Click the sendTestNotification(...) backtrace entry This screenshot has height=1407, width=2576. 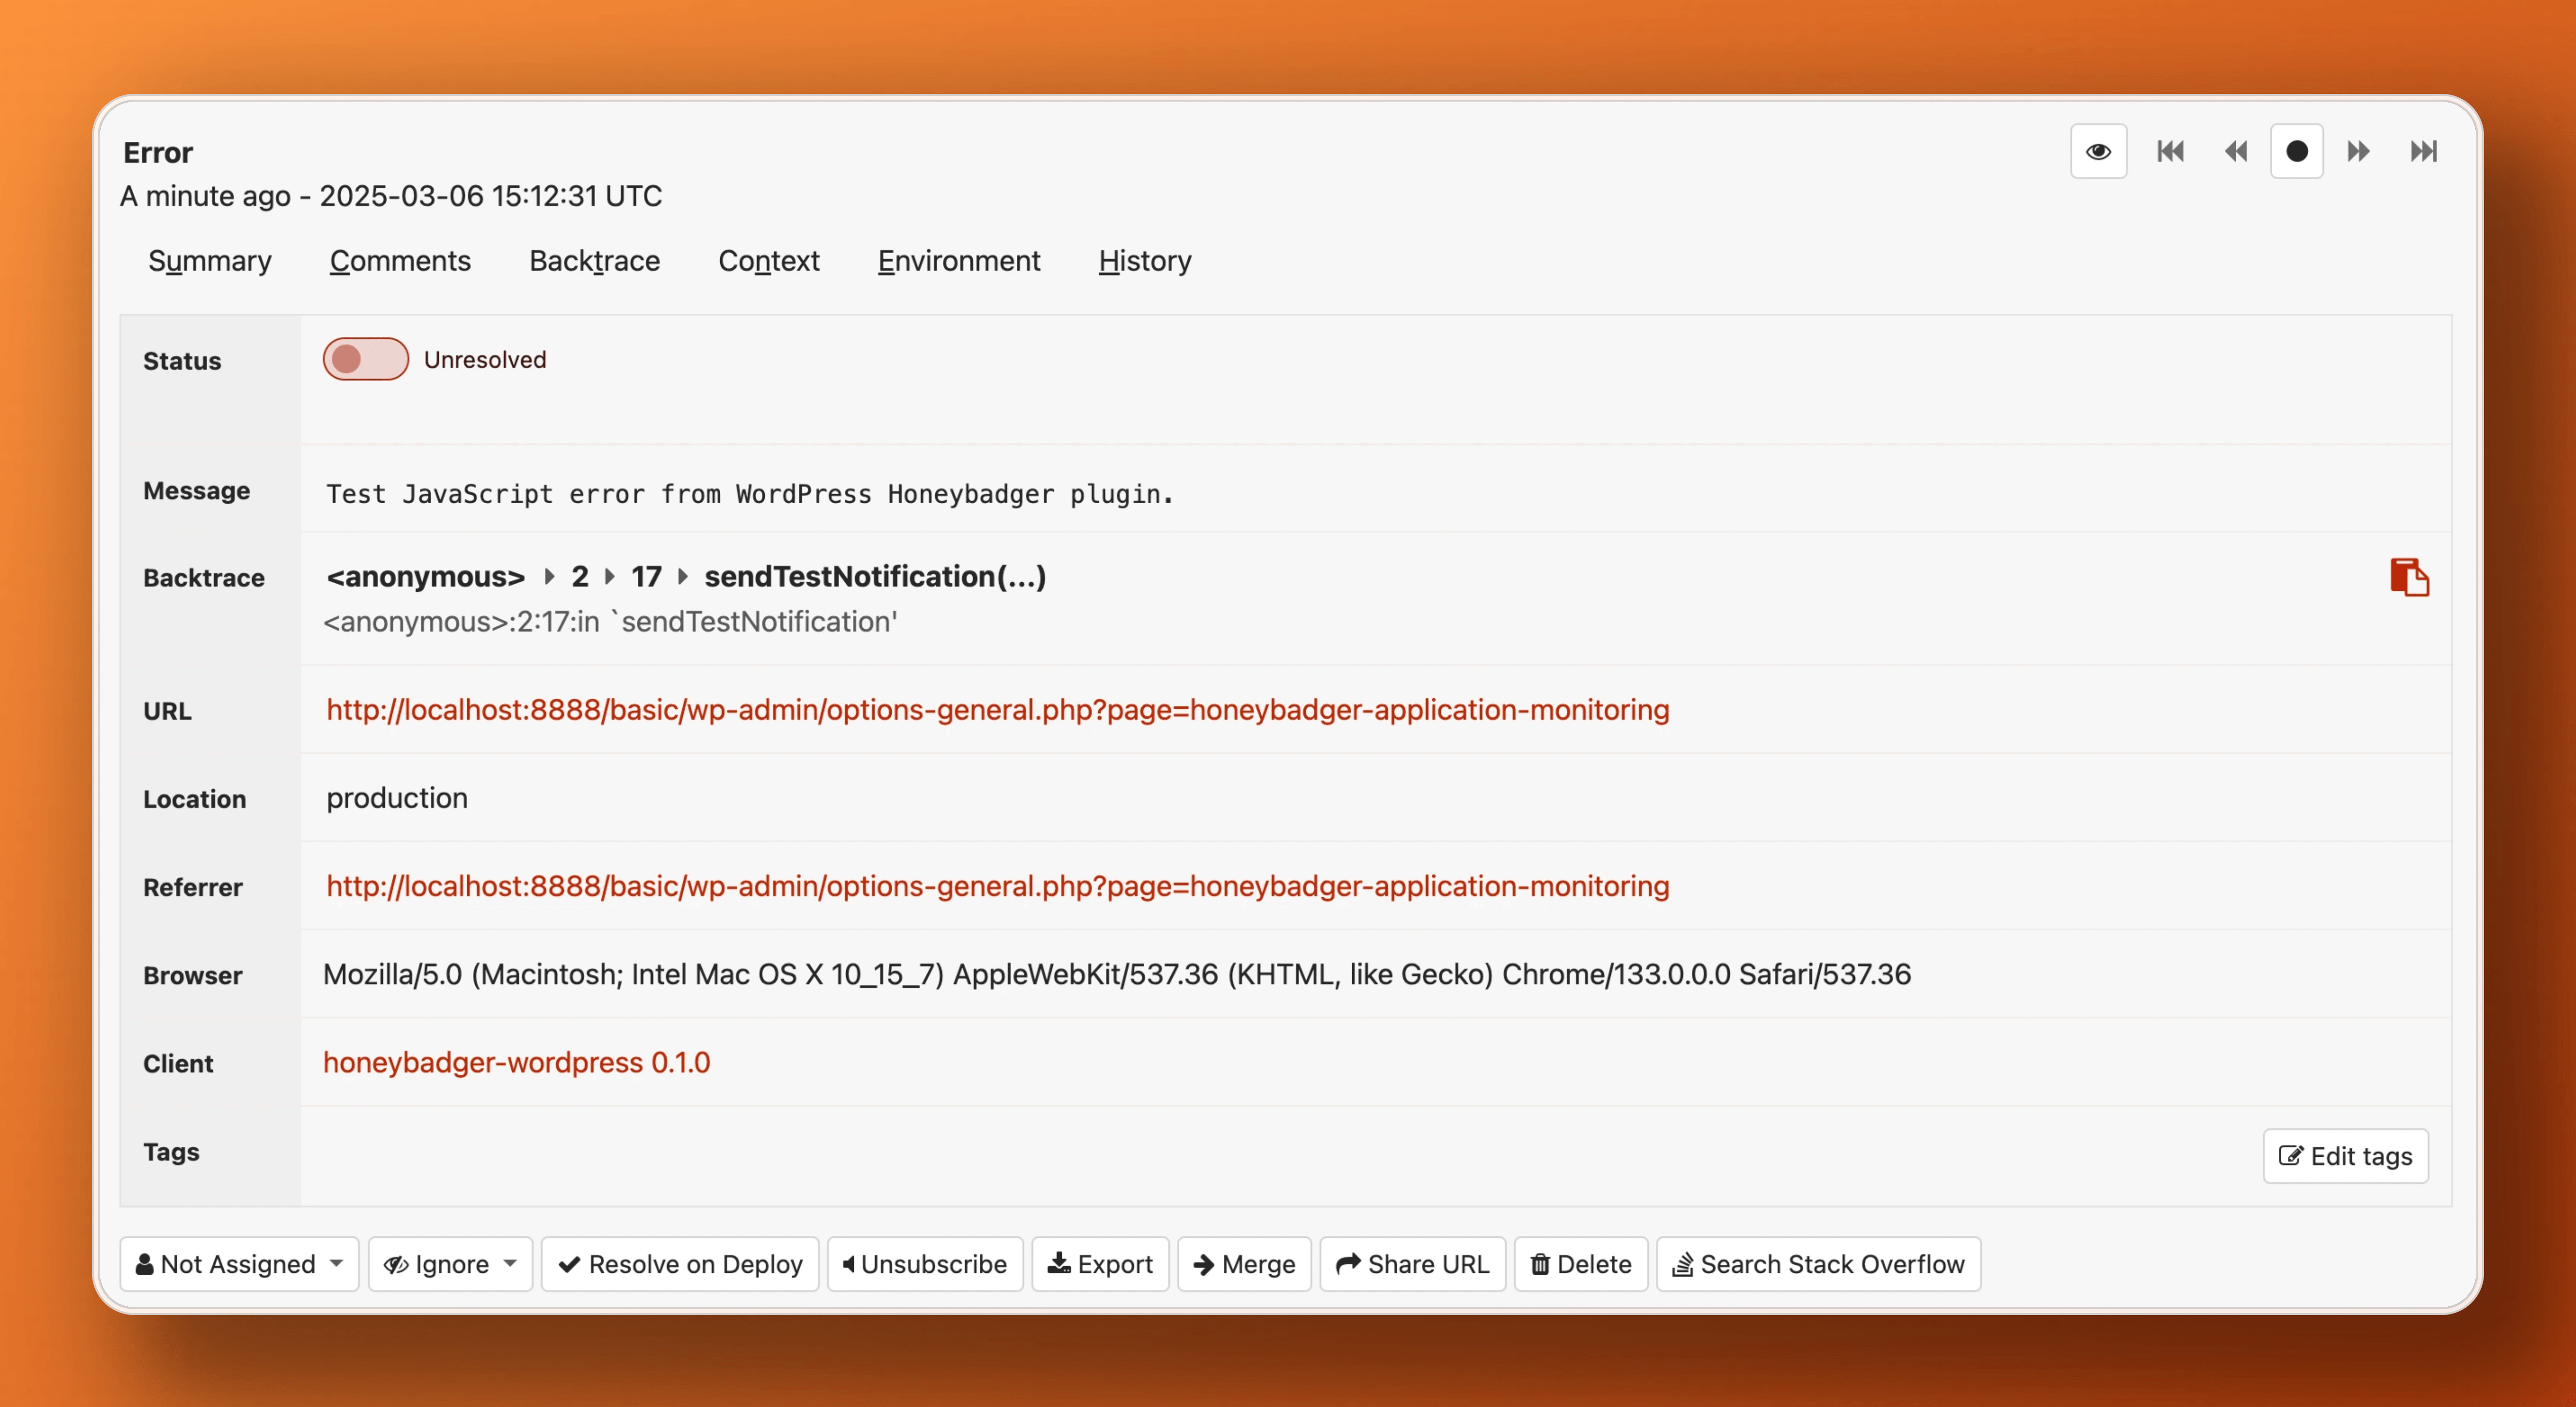[x=875, y=577]
